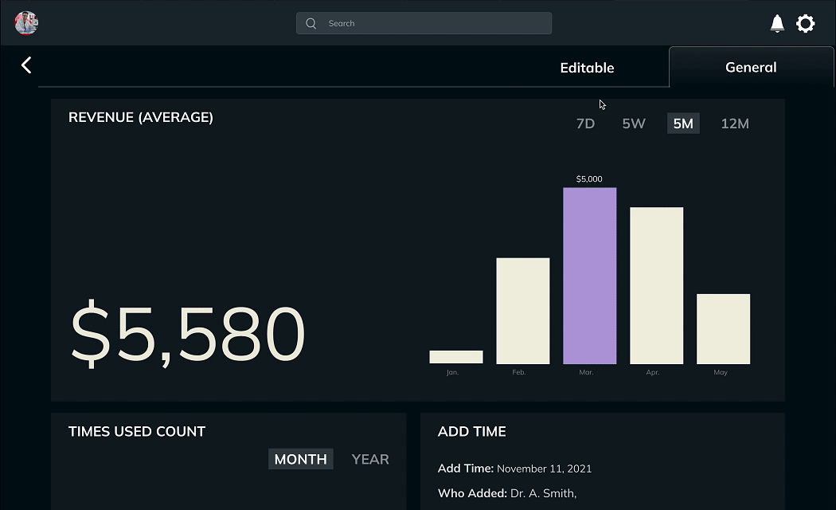Focus the Search input field
Screen dimensions: 836x510
point(424,23)
